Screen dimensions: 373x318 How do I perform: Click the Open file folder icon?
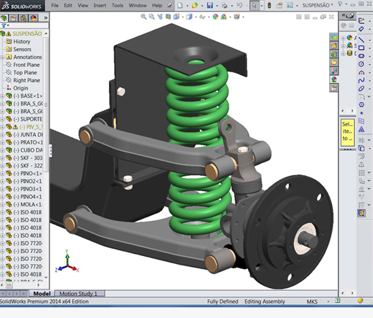[195, 5]
